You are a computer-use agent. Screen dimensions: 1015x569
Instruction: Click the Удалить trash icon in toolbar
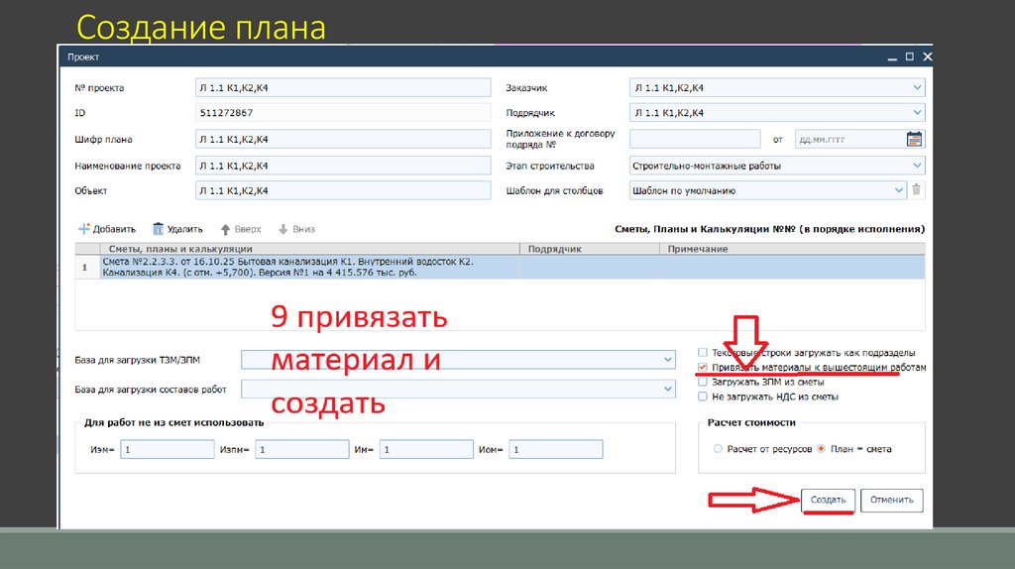point(158,229)
